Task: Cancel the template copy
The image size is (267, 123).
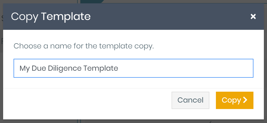Action: [190, 100]
